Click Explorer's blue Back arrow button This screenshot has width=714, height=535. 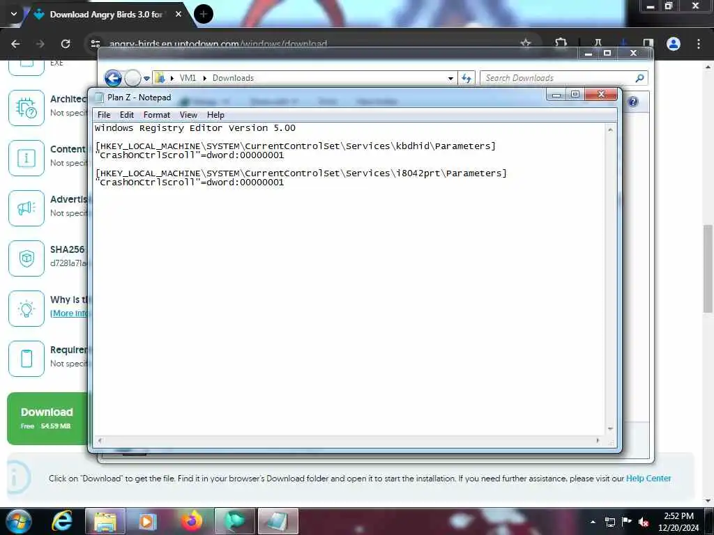tap(113, 78)
